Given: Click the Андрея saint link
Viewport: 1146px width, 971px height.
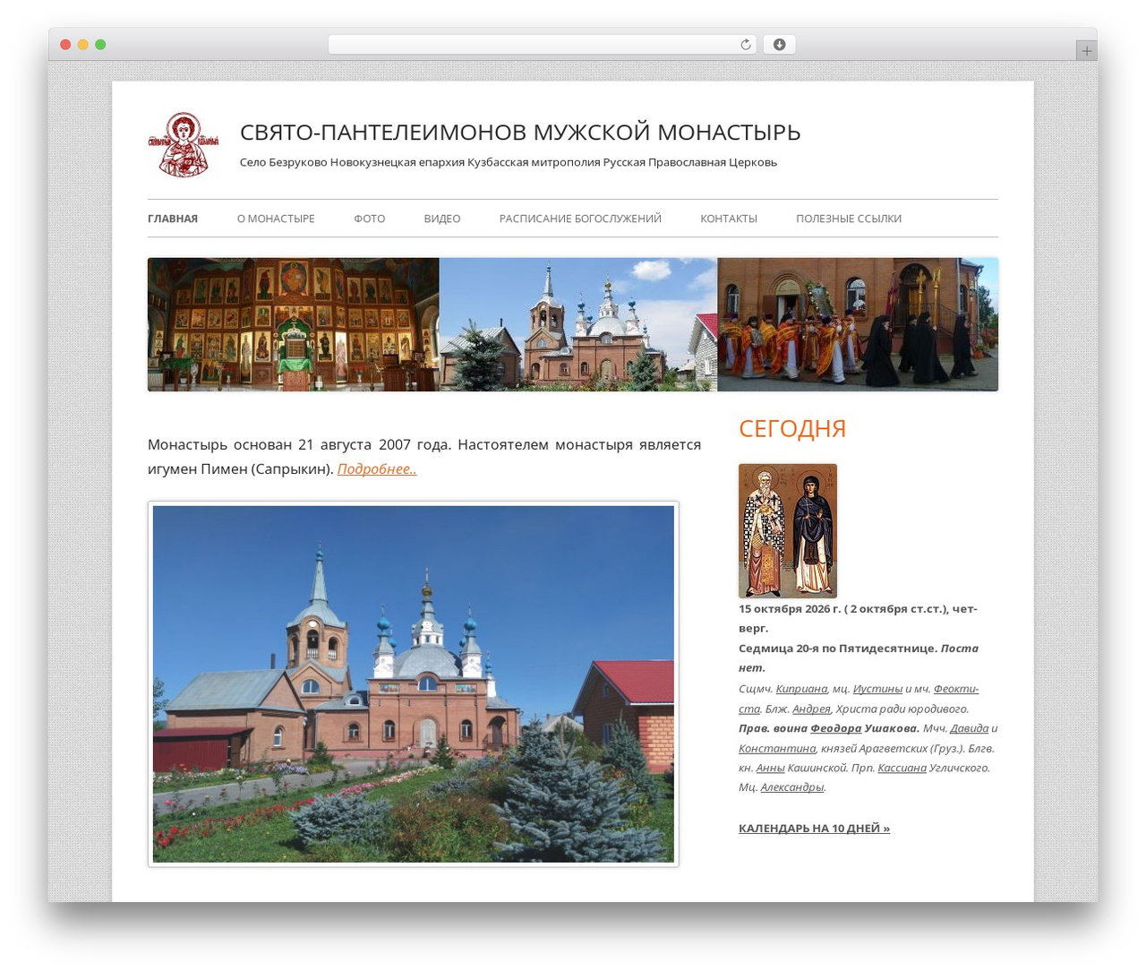Looking at the screenshot, I should (811, 709).
